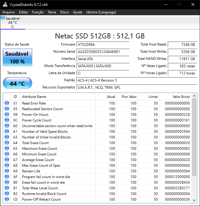Viewport: 200px width, 206px height.
Task: Click the Total Host Writes value 5206 GB
Action: pos(182,51)
